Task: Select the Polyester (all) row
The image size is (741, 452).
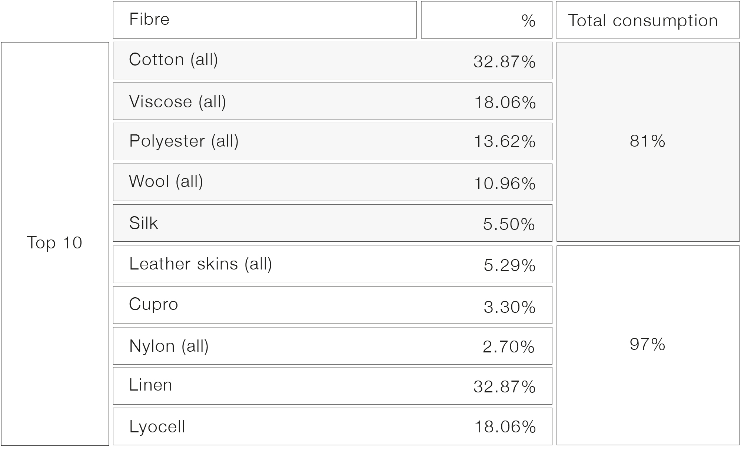Action: [x=332, y=141]
